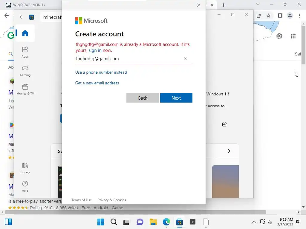The height and width of the screenshot is (229, 306).
Task: Open tab search dropdown chevron in browser
Action: (x=258, y=4)
